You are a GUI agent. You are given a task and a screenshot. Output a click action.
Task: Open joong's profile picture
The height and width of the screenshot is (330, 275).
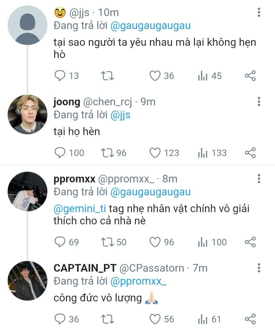coord(27,115)
